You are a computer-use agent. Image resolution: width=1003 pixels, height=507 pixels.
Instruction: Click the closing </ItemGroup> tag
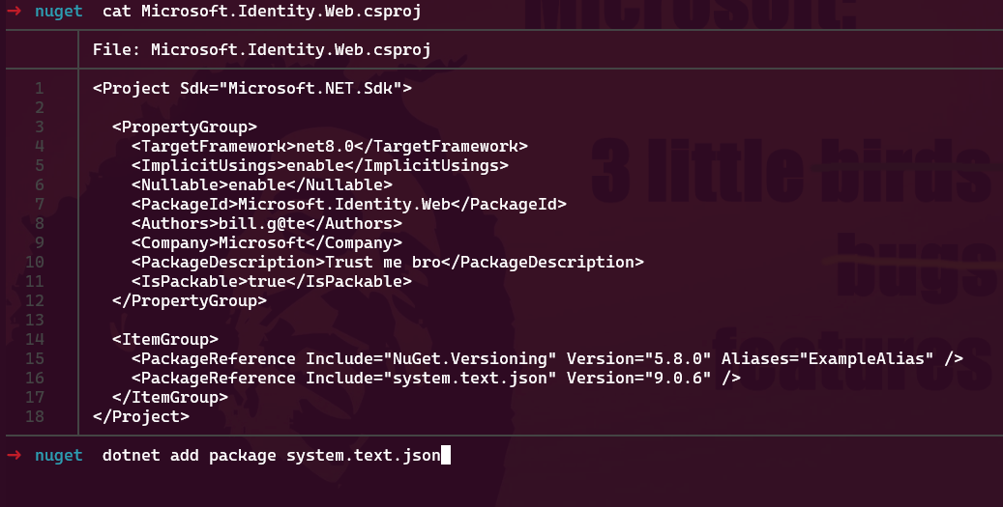tap(169, 397)
